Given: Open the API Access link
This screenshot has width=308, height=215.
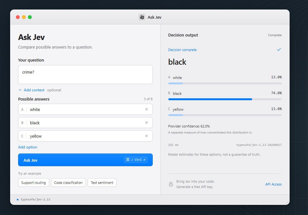Looking at the screenshot, I should [273, 184].
